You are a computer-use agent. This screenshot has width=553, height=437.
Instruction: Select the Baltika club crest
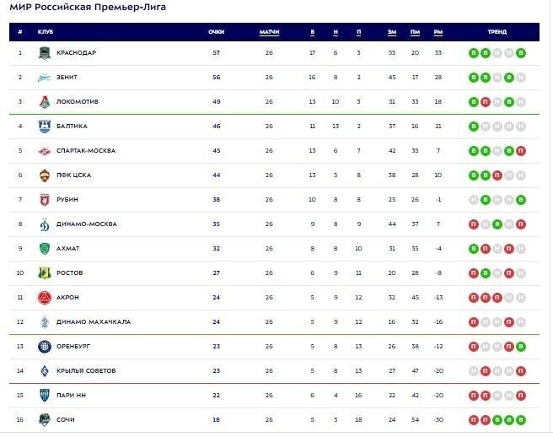[x=45, y=127]
